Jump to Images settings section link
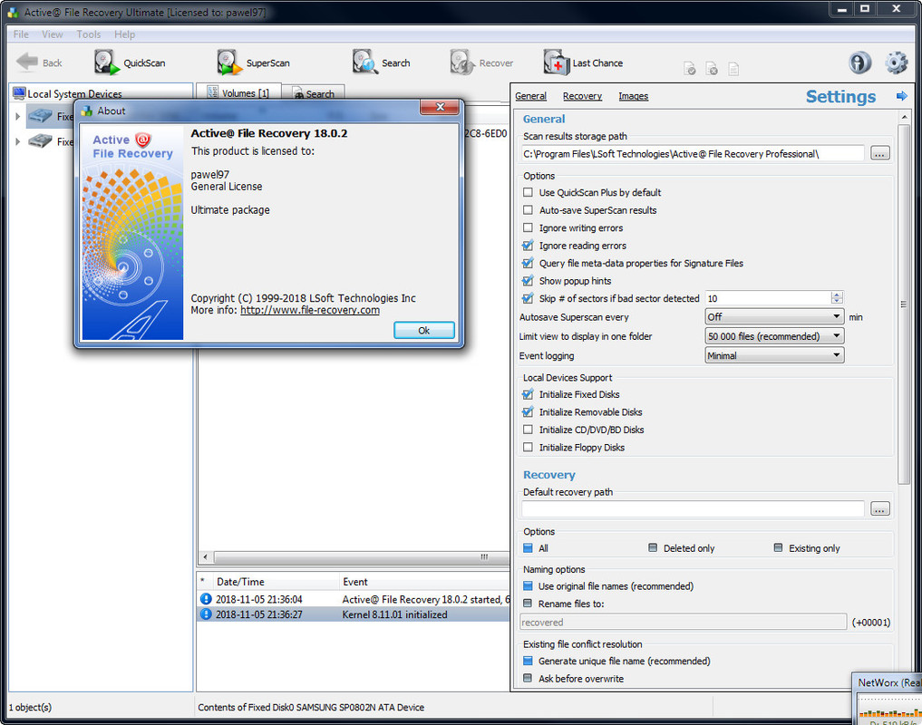 (x=634, y=96)
